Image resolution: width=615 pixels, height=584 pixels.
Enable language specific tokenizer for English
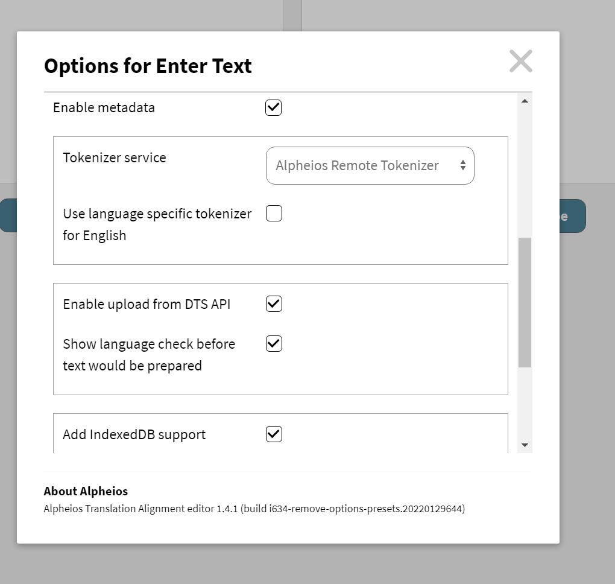tap(274, 213)
